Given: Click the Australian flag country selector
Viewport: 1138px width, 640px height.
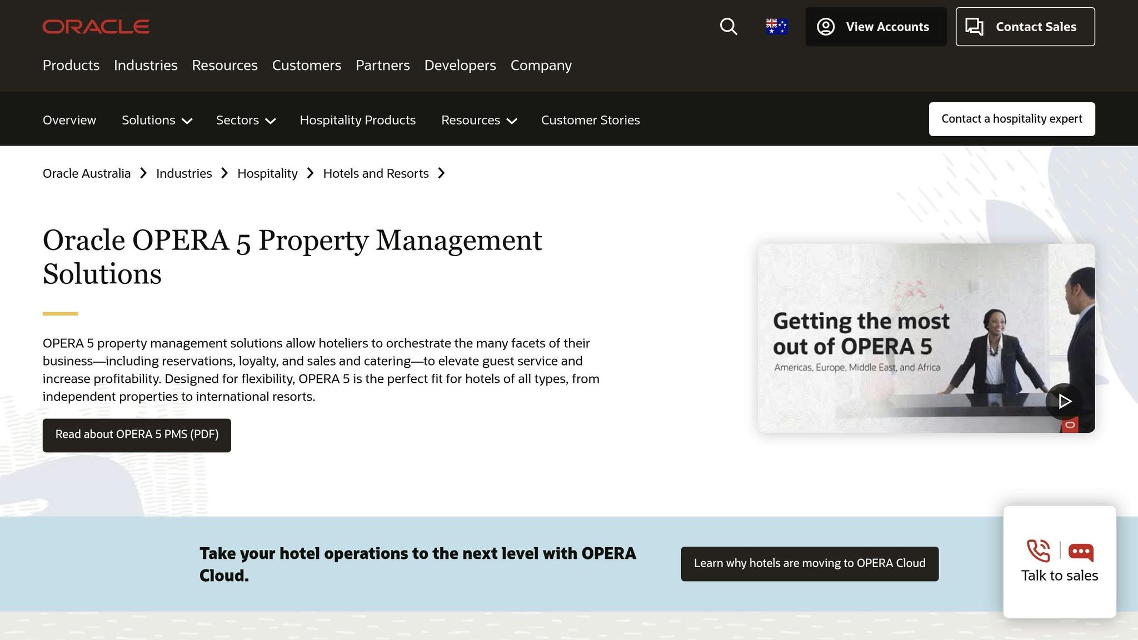Looking at the screenshot, I should tap(776, 26).
